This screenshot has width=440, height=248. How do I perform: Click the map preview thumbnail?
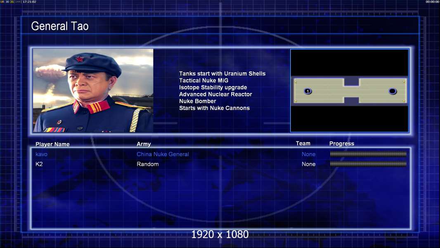coord(349,91)
